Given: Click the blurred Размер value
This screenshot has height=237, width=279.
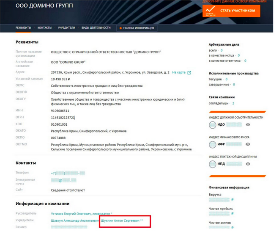Looking at the screenshot, I should pyautogui.click(x=69, y=227).
